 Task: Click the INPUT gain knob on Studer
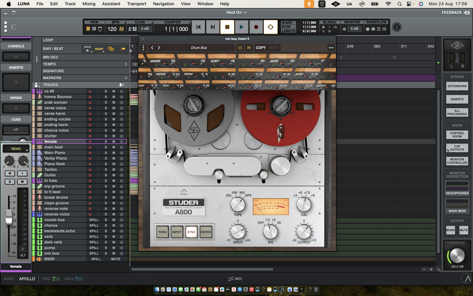click(238, 232)
